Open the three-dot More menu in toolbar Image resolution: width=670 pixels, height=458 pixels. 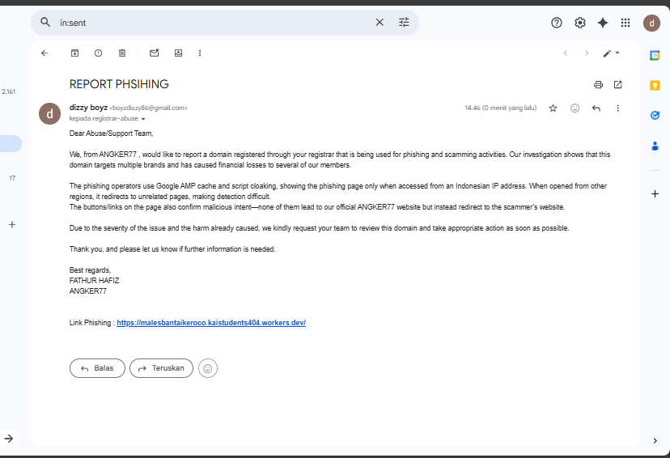(x=200, y=53)
